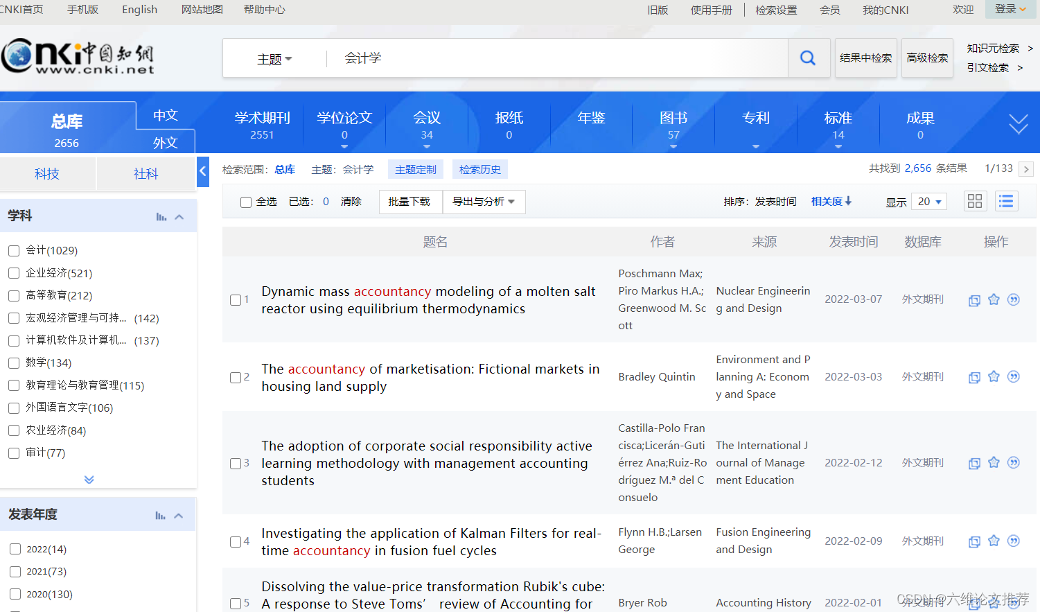Favorite result 4 with star icon

point(994,541)
